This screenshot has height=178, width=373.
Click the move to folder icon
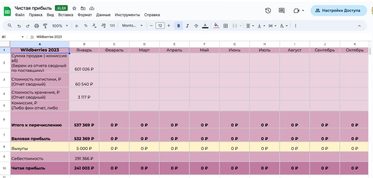coord(83,8)
